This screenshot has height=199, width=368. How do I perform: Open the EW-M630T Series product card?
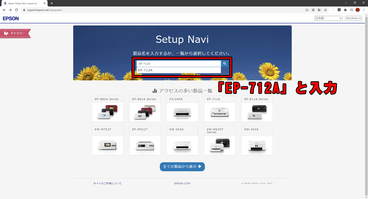(220, 140)
